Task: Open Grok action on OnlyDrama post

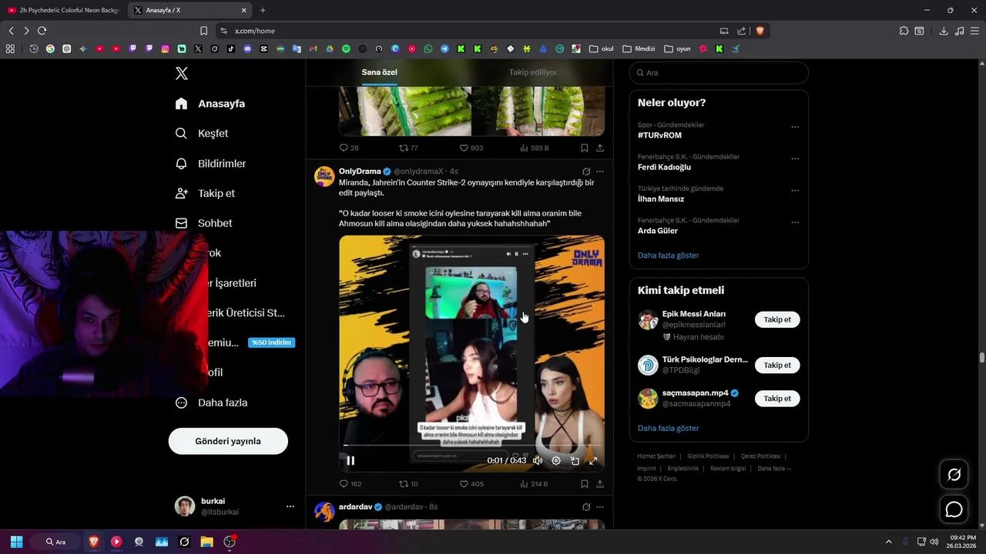Action: point(586,172)
